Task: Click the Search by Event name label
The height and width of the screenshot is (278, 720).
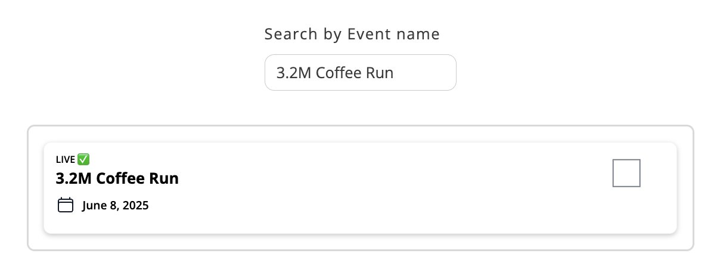Action: [x=352, y=35]
